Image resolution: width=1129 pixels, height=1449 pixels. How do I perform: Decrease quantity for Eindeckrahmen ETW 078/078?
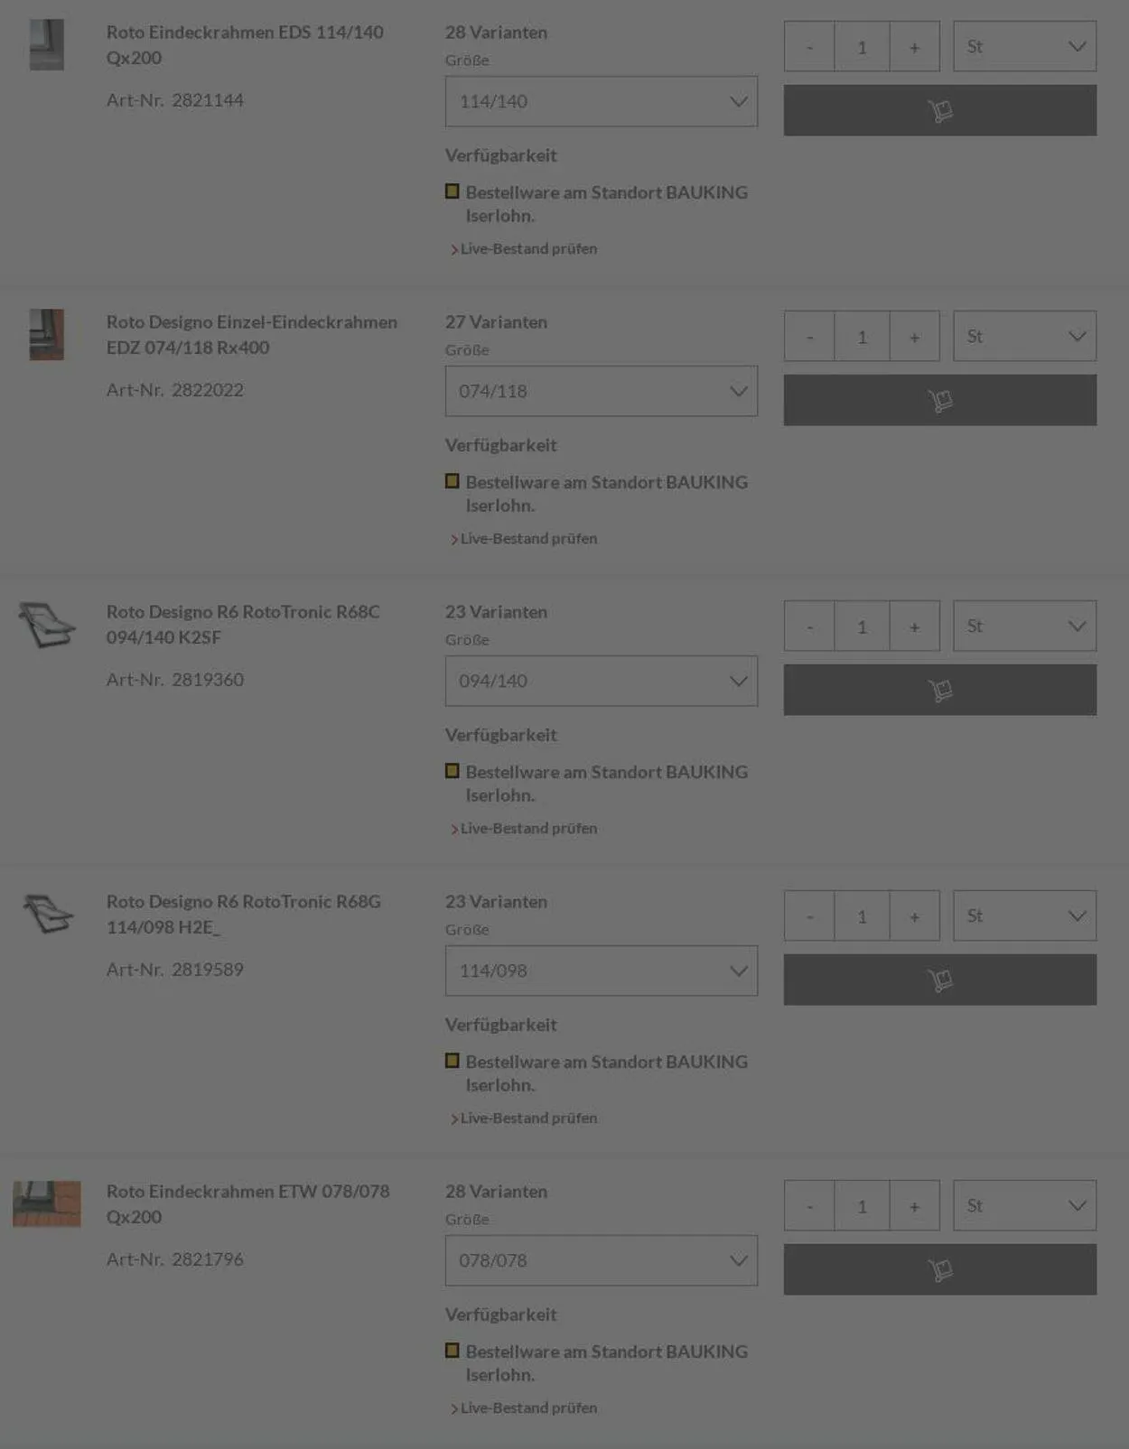tap(809, 1206)
